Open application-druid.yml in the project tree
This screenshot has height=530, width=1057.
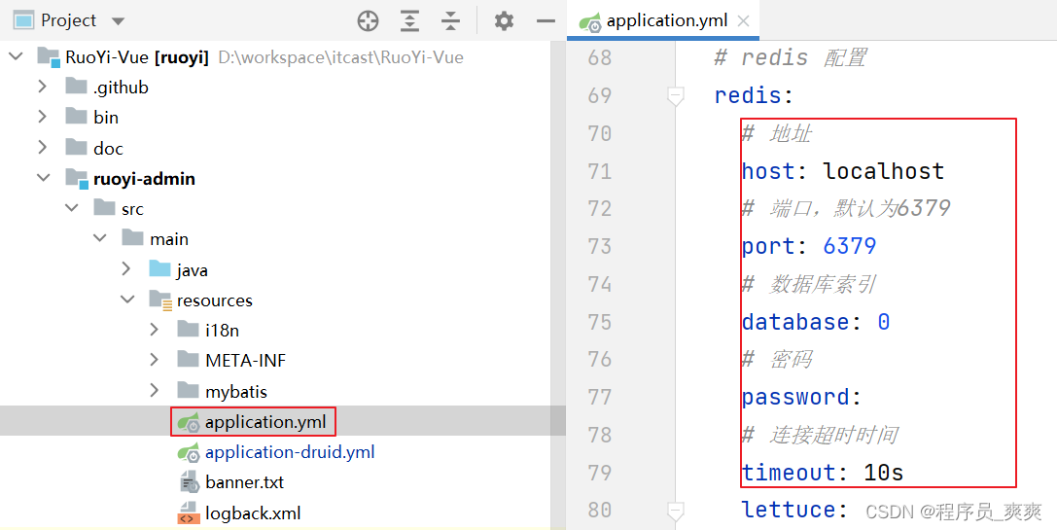(290, 452)
